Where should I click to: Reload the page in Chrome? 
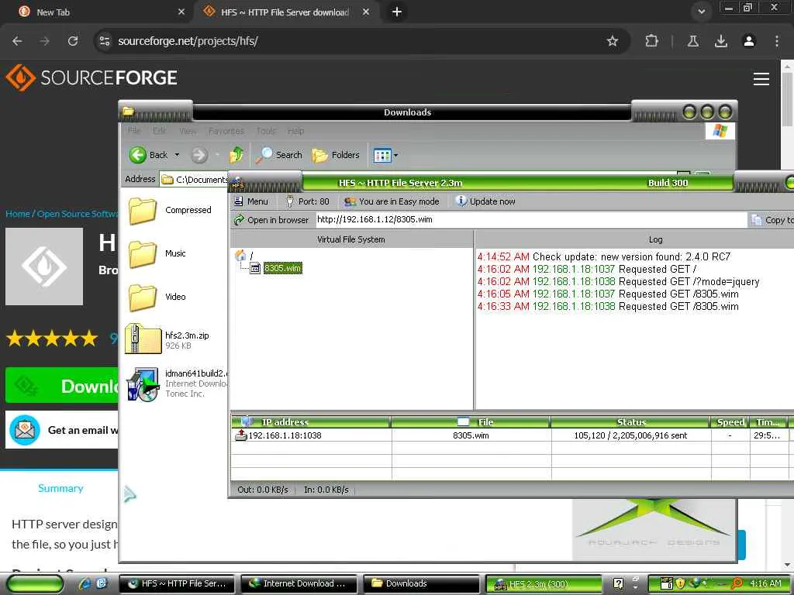point(73,41)
